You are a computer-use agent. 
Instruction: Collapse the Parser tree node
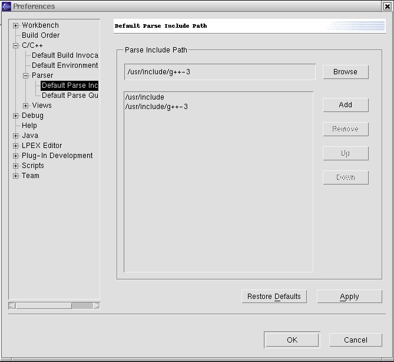(26, 75)
